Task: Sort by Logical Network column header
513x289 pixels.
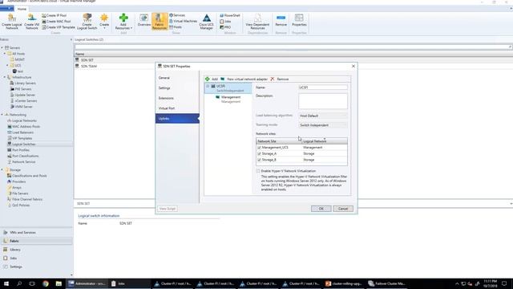Action: pos(324,141)
